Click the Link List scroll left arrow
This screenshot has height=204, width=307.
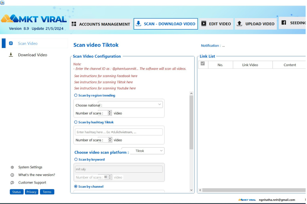click(x=200, y=190)
